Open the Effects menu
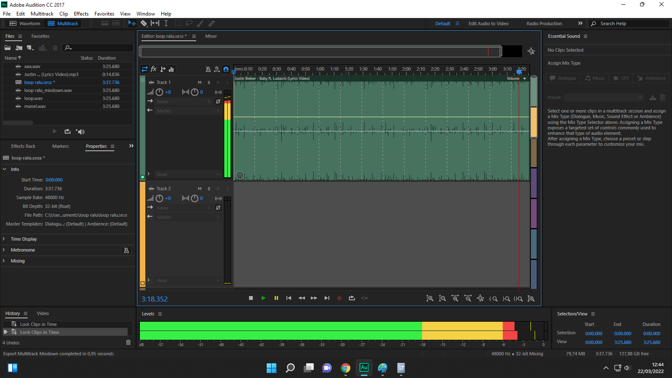 click(x=81, y=14)
